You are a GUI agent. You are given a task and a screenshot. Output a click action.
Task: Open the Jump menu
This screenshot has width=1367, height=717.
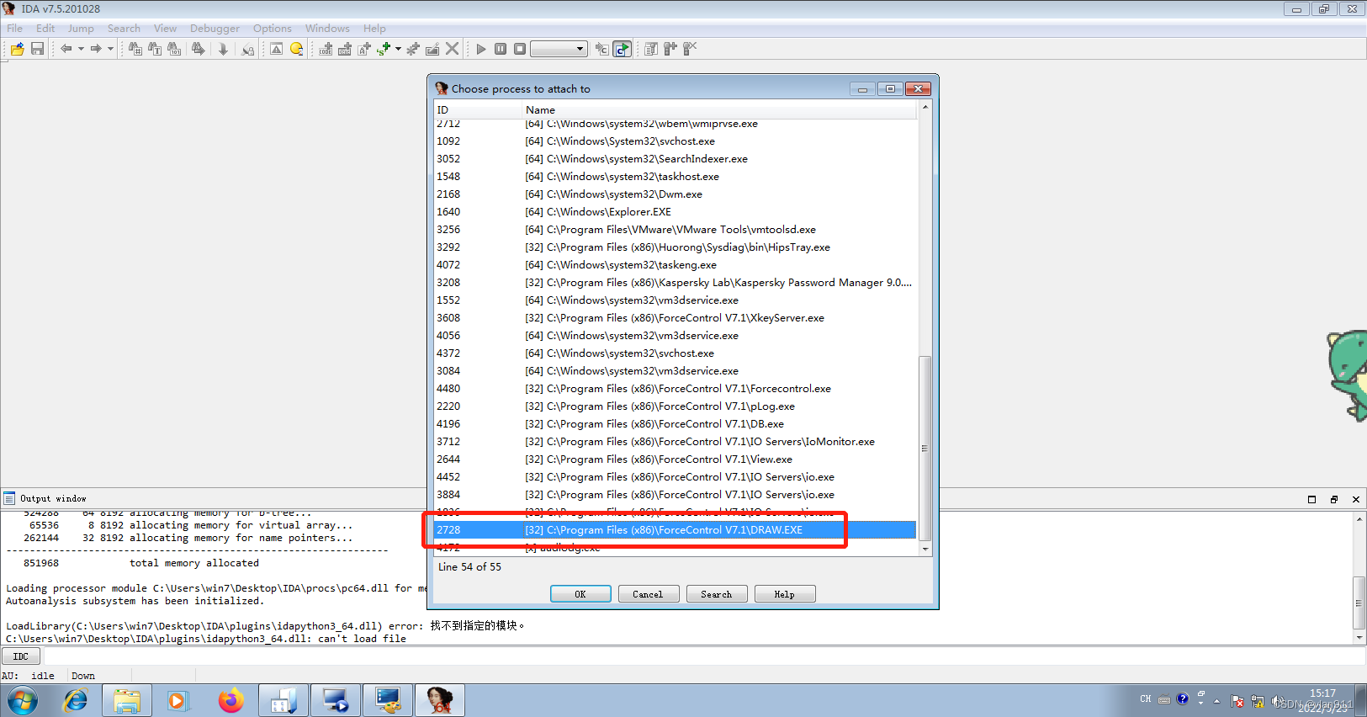click(81, 28)
